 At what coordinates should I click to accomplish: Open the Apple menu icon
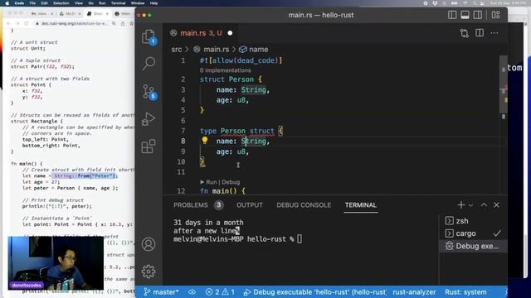[7, 3]
